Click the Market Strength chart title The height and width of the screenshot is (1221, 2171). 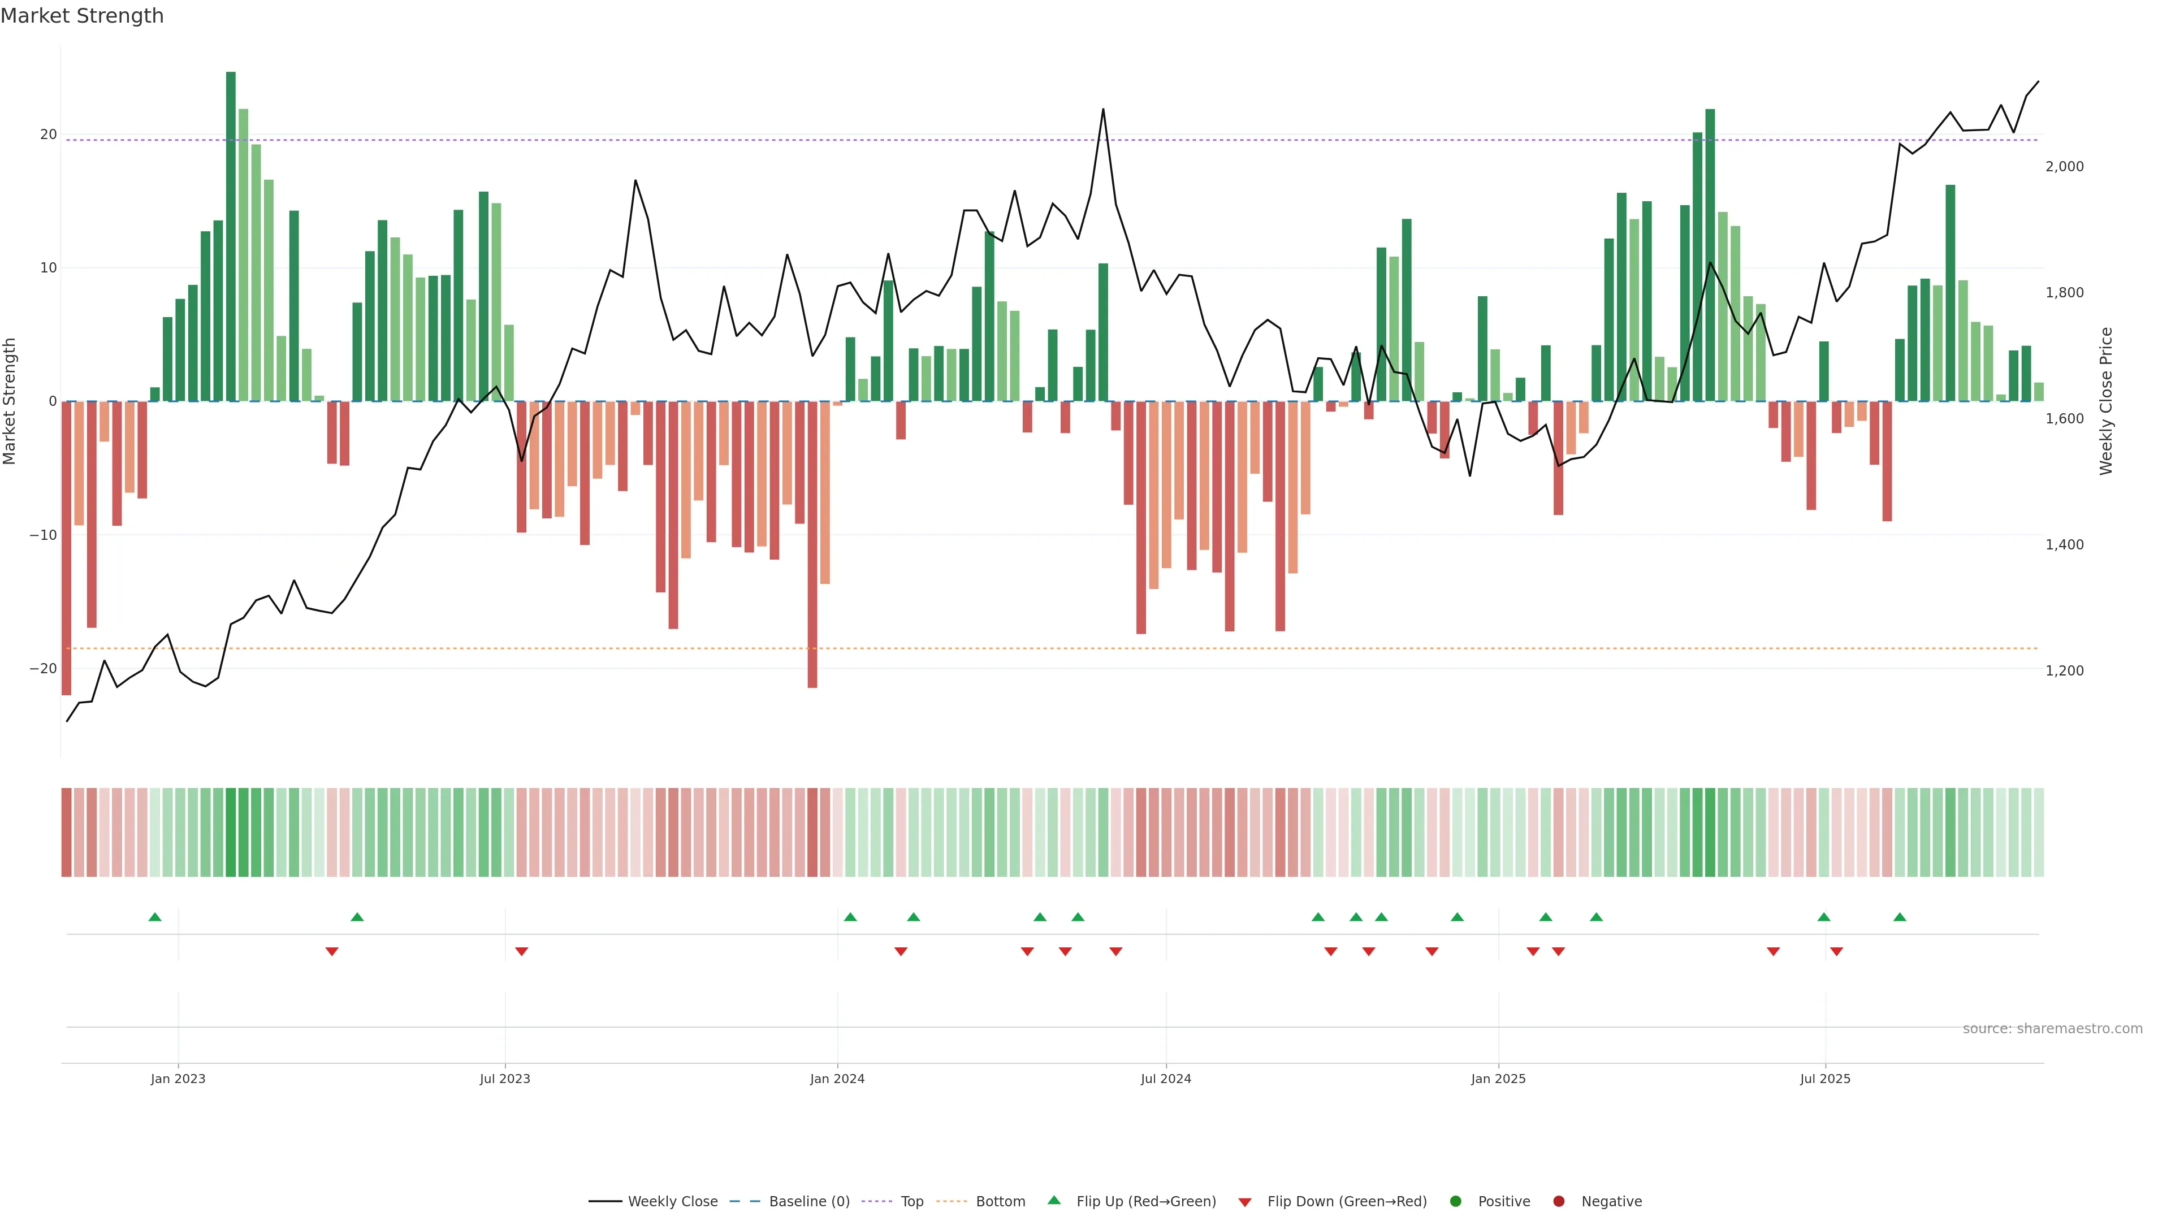[82, 16]
